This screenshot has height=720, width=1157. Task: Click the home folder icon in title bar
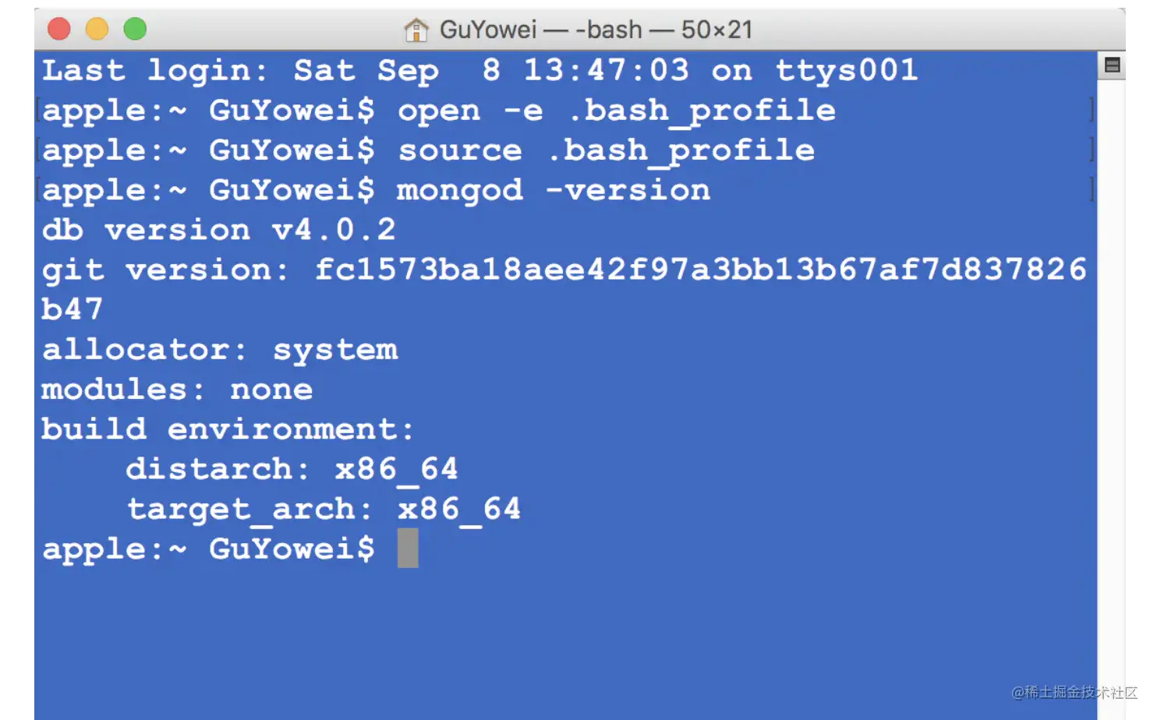416,30
